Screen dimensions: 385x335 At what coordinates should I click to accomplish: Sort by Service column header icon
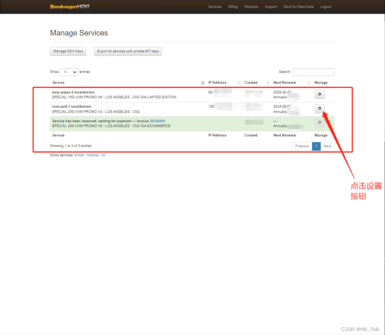point(203,83)
